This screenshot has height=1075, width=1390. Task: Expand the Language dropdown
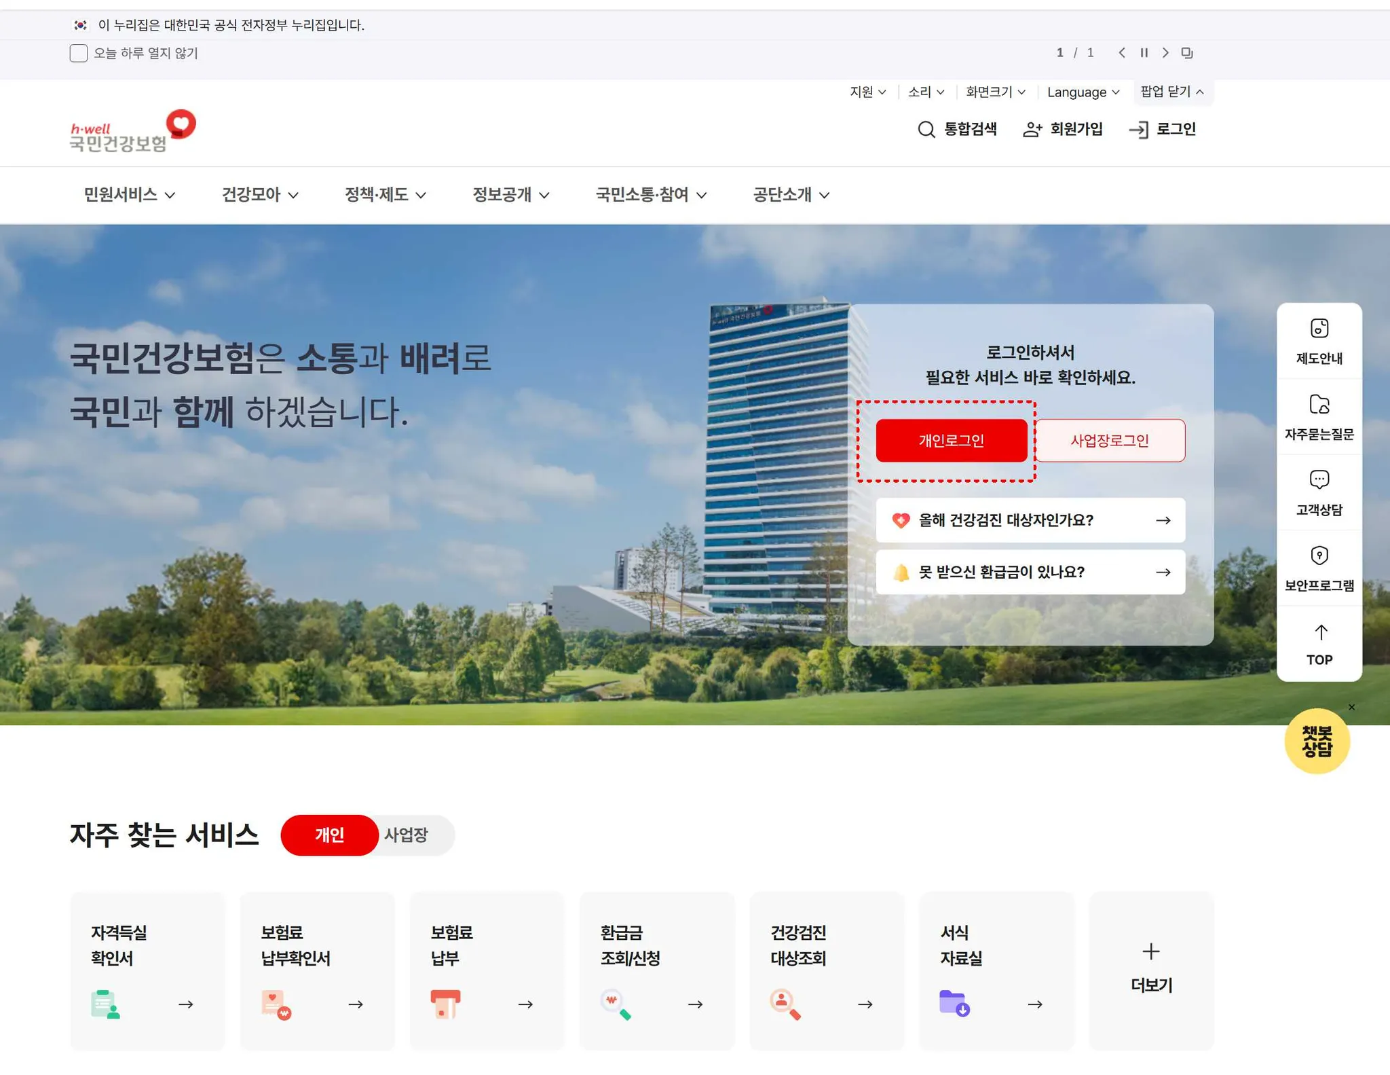(x=1083, y=92)
